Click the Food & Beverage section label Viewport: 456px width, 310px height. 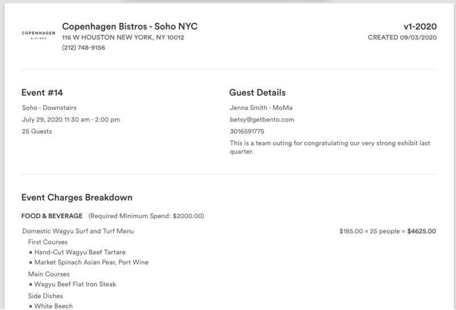52,216
